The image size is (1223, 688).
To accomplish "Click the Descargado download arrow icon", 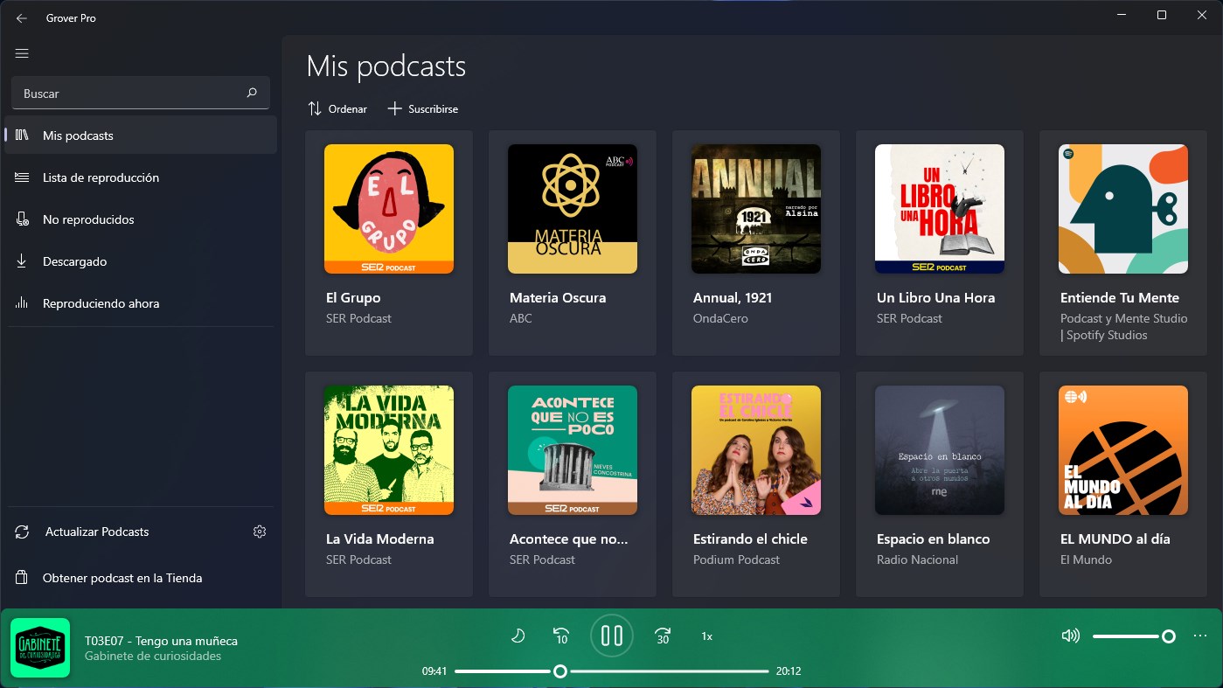I will (23, 261).
